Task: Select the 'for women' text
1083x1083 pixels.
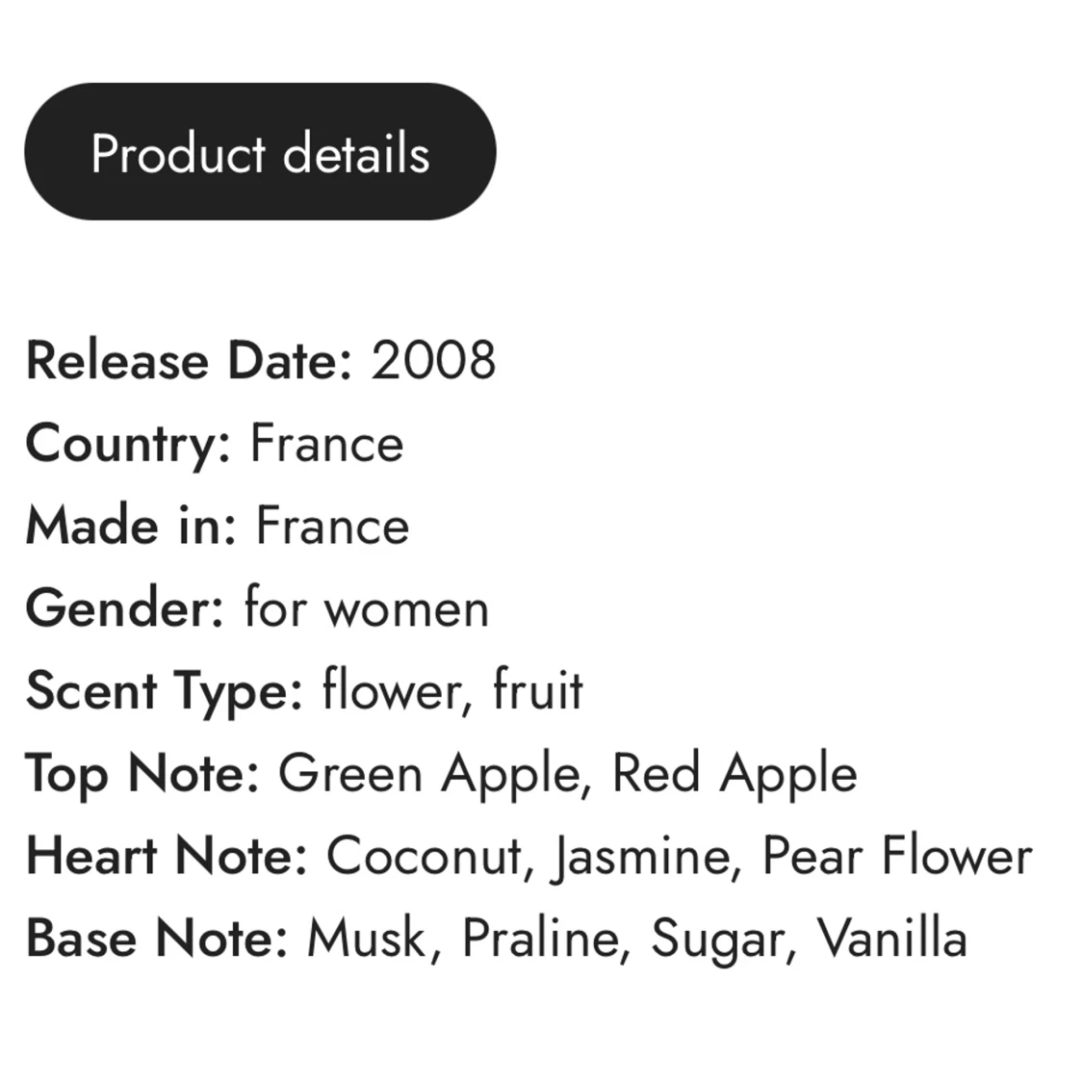Action: point(367,609)
